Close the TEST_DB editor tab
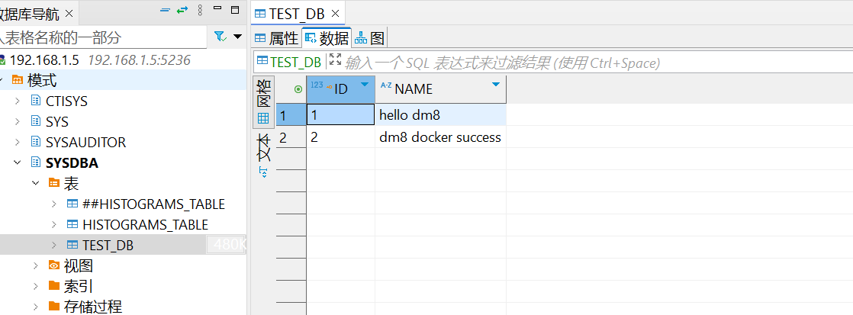 [x=335, y=14]
